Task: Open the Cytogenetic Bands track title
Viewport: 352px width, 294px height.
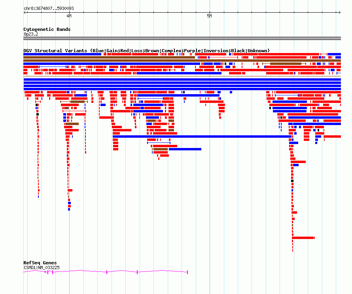Action: click(x=47, y=29)
